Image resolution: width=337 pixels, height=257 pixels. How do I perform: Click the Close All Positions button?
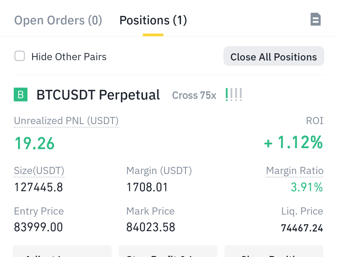(274, 56)
